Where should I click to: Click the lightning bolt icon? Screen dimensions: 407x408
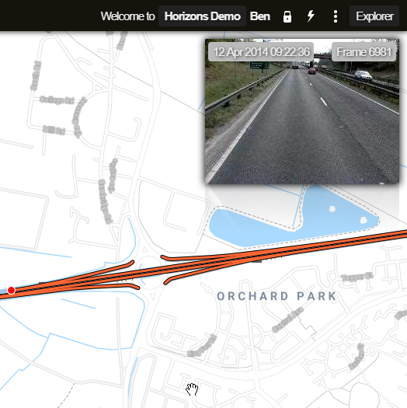[311, 16]
